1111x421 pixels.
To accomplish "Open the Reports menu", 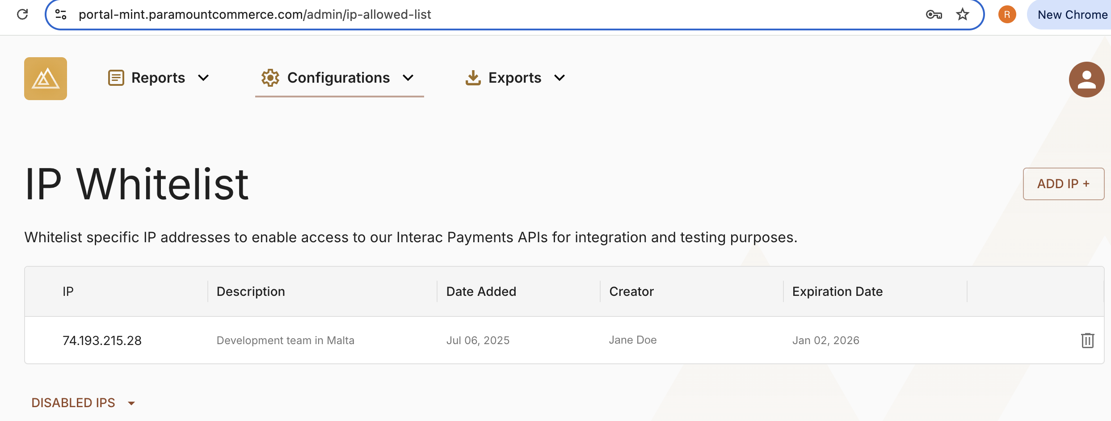I will pos(158,77).
